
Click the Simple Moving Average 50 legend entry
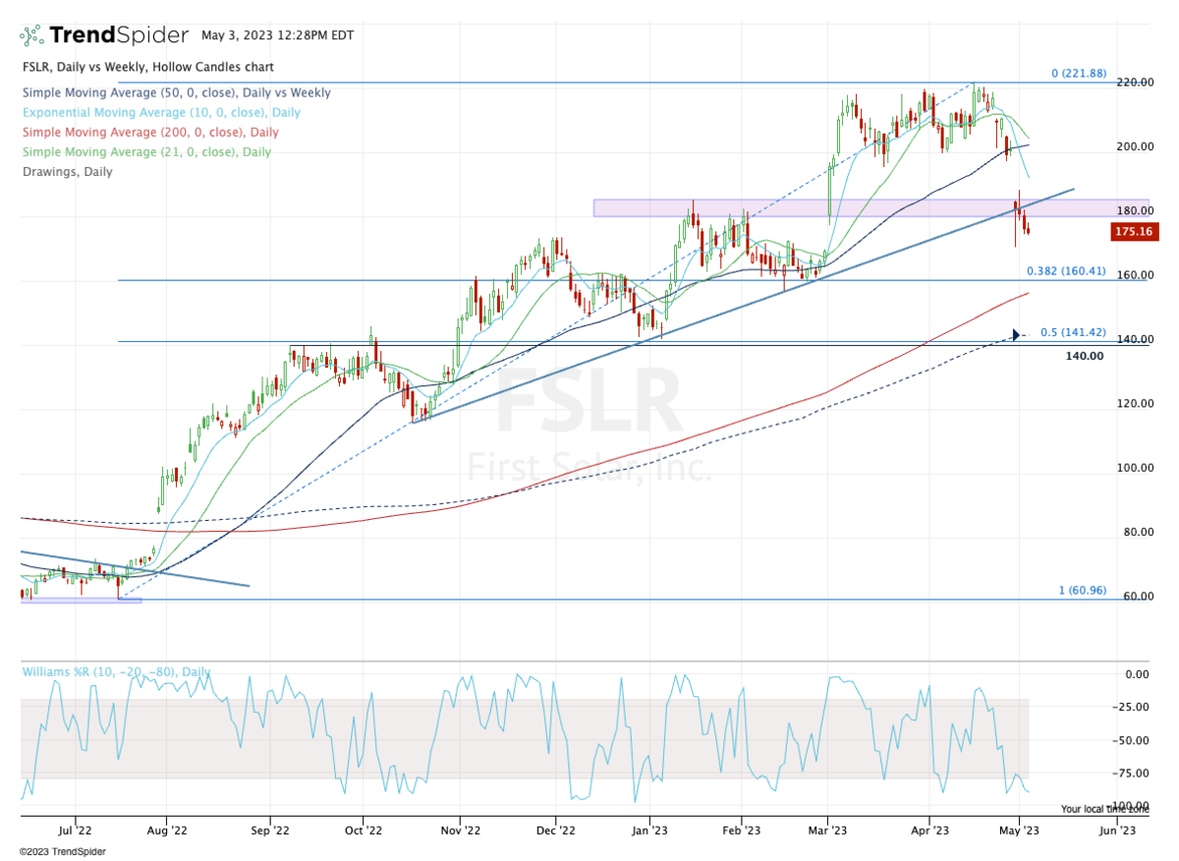pyautogui.click(x=175, y=92)
